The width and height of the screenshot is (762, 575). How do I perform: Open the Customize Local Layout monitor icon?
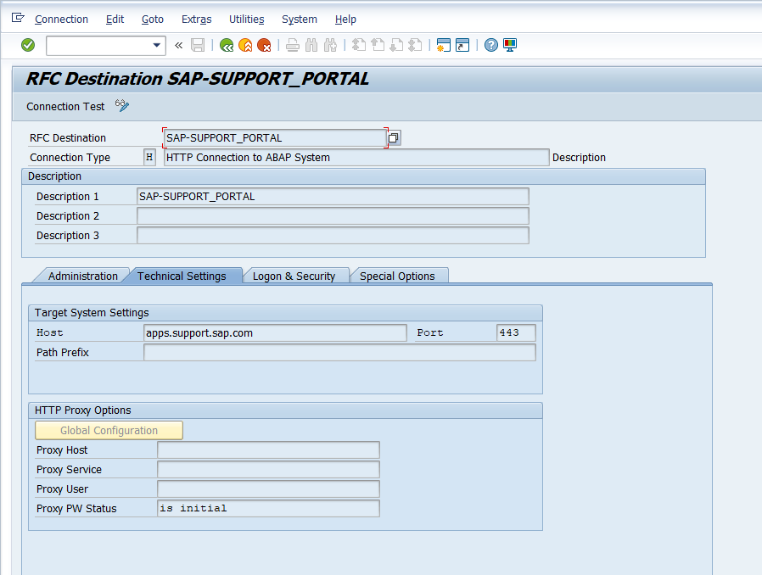click(510, 45)
